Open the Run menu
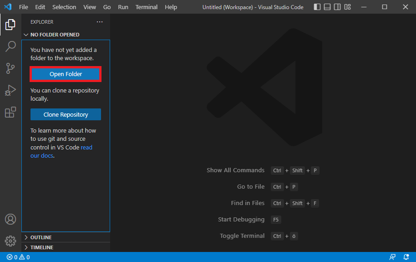The width and height of the screenshot is (416, 262). pyautogui.click(x=123, y=7)
